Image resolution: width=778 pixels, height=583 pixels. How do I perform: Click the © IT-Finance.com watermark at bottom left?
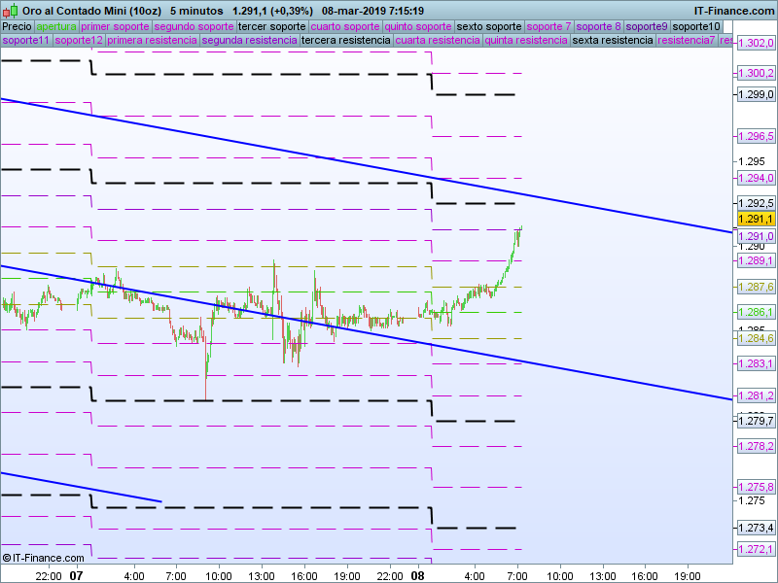(44, 558)
